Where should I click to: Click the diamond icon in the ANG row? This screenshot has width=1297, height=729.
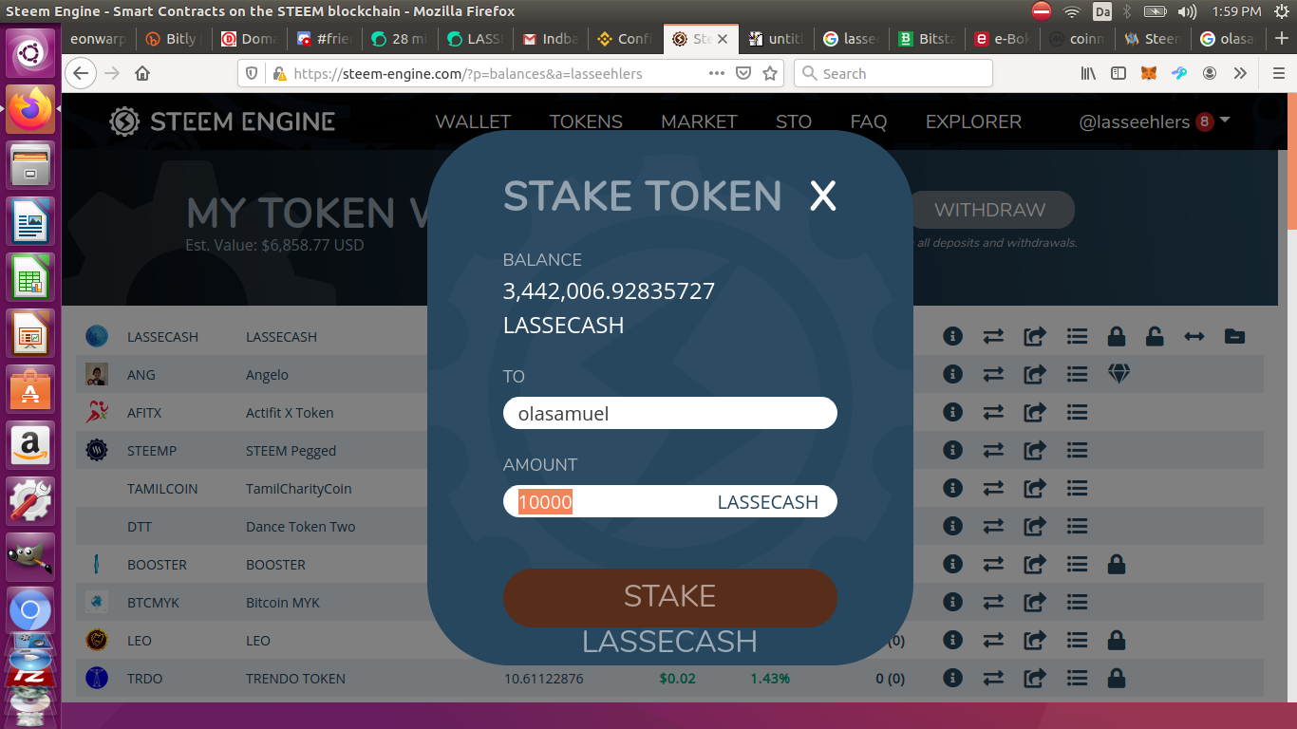pyautogui.click(x=1118, y=374)
